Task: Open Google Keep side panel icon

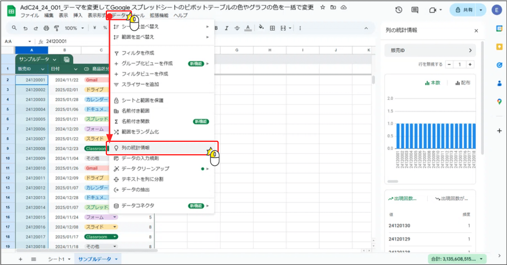Action: pos(499,46)
